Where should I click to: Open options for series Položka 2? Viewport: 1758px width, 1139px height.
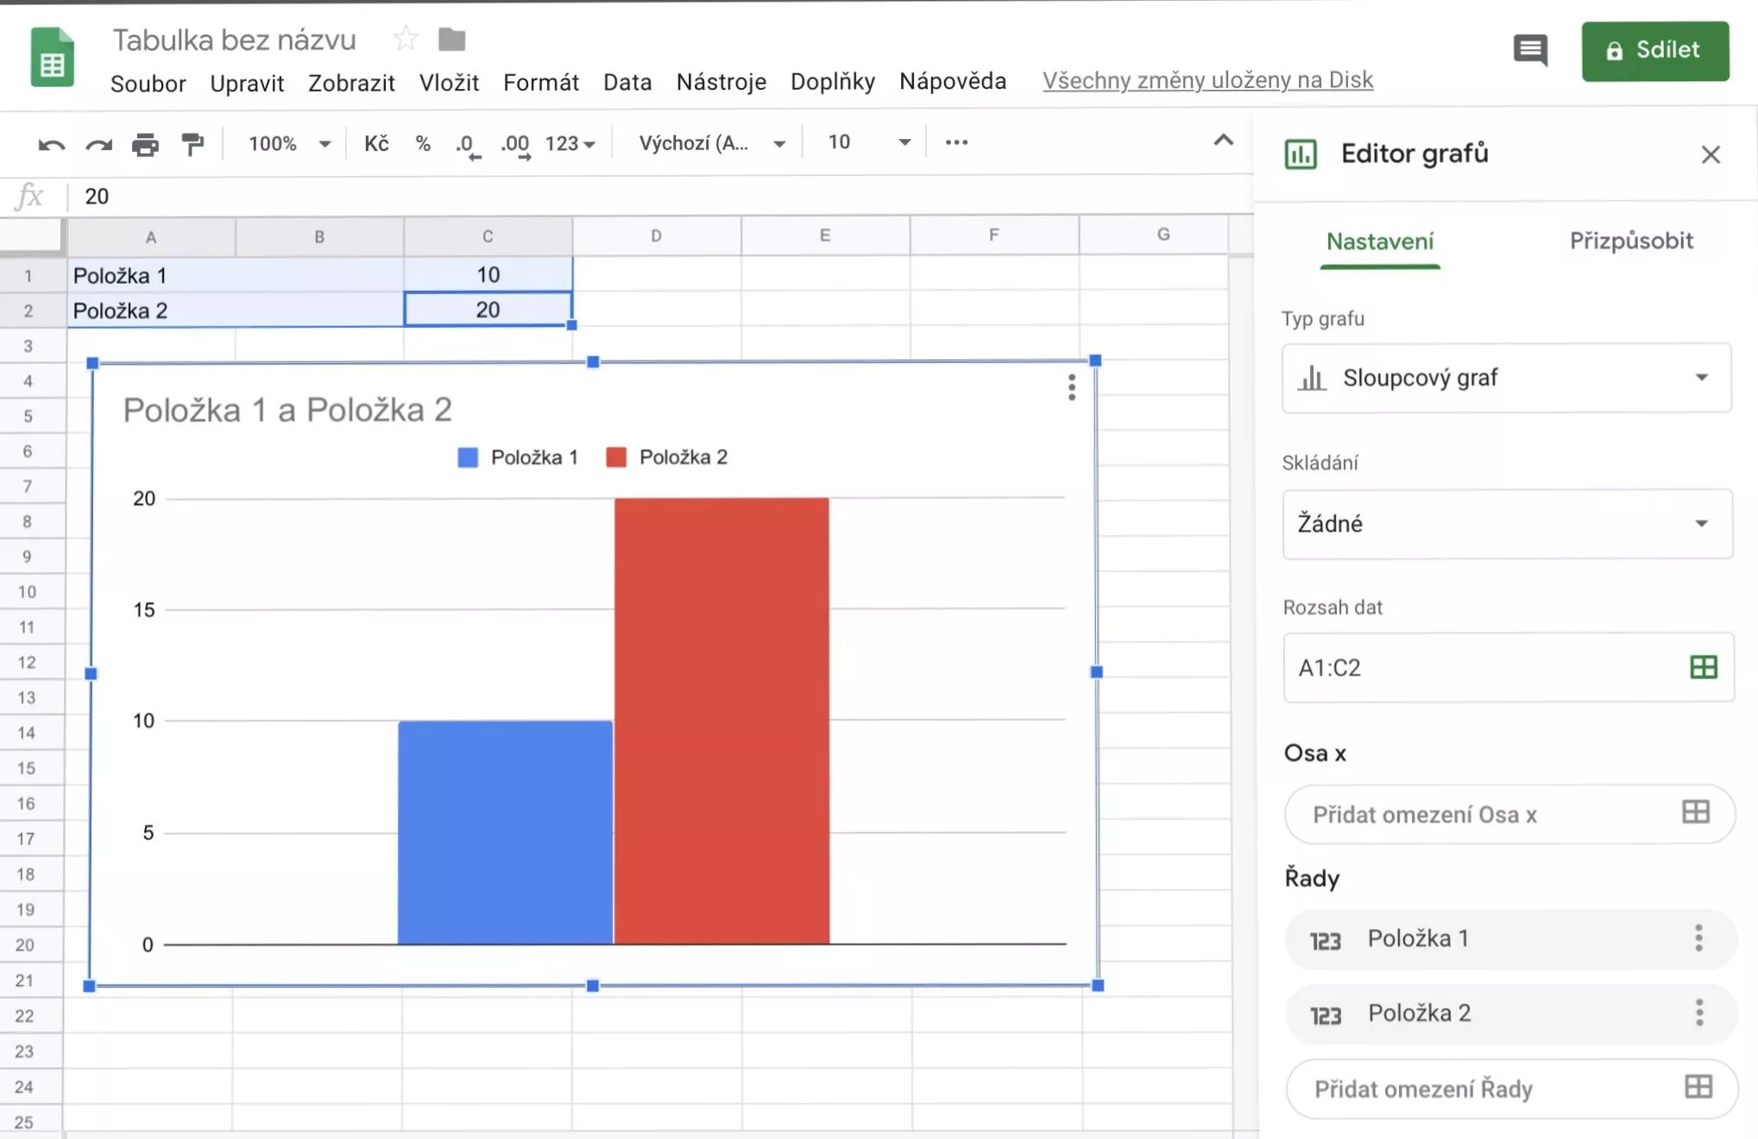[x=1698, y=1012]
